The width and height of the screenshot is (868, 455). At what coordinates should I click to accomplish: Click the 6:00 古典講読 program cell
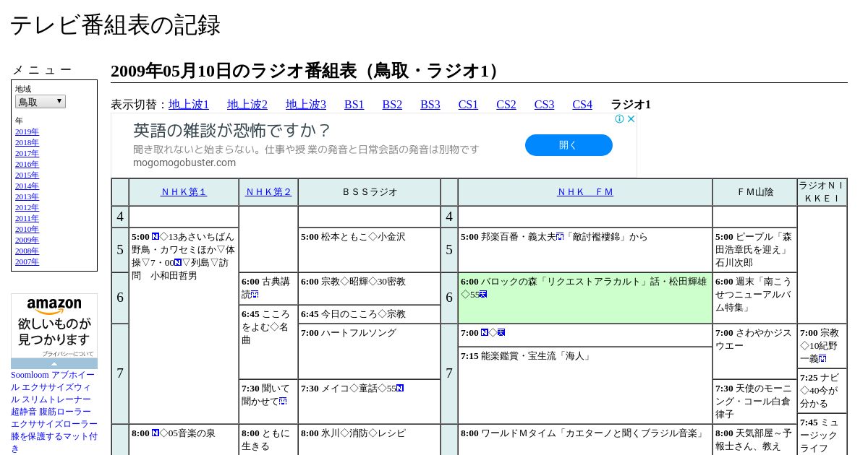tap(268, 288)
